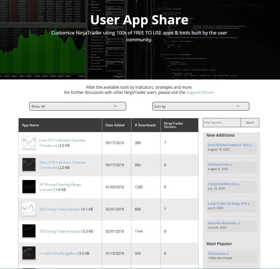Screen dimensions: 280x269
Task: Click the Search button
Action: click(250, 122)
